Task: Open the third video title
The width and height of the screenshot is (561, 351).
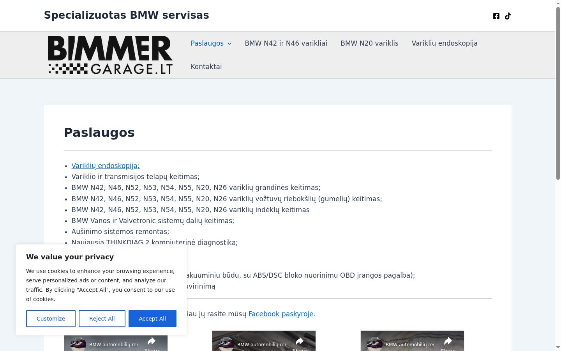Action: point(410,345)
